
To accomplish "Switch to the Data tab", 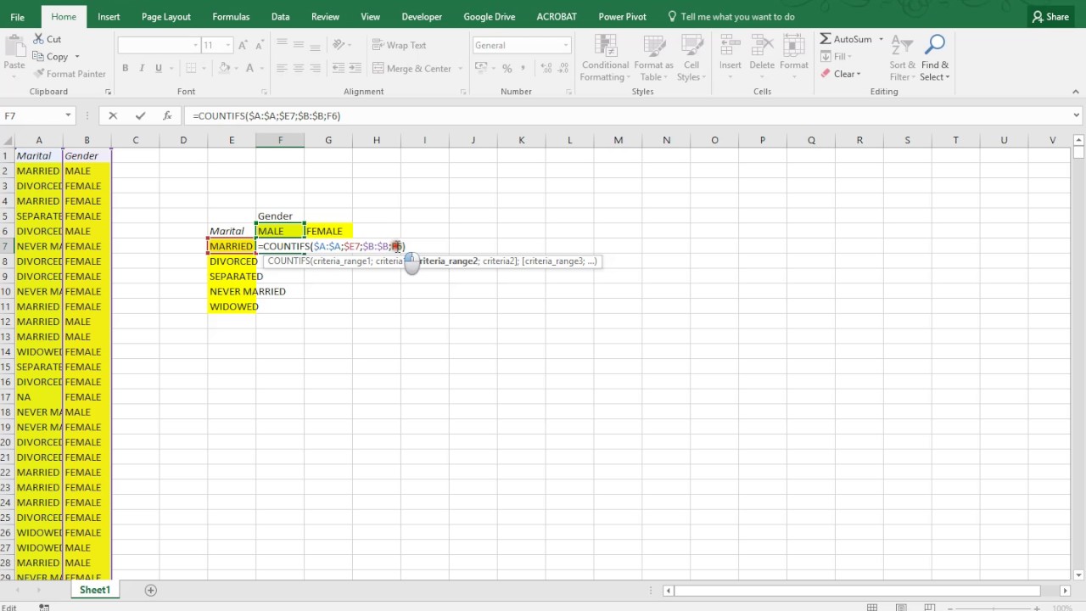I will pyautogui.click(x=281, y=16).
